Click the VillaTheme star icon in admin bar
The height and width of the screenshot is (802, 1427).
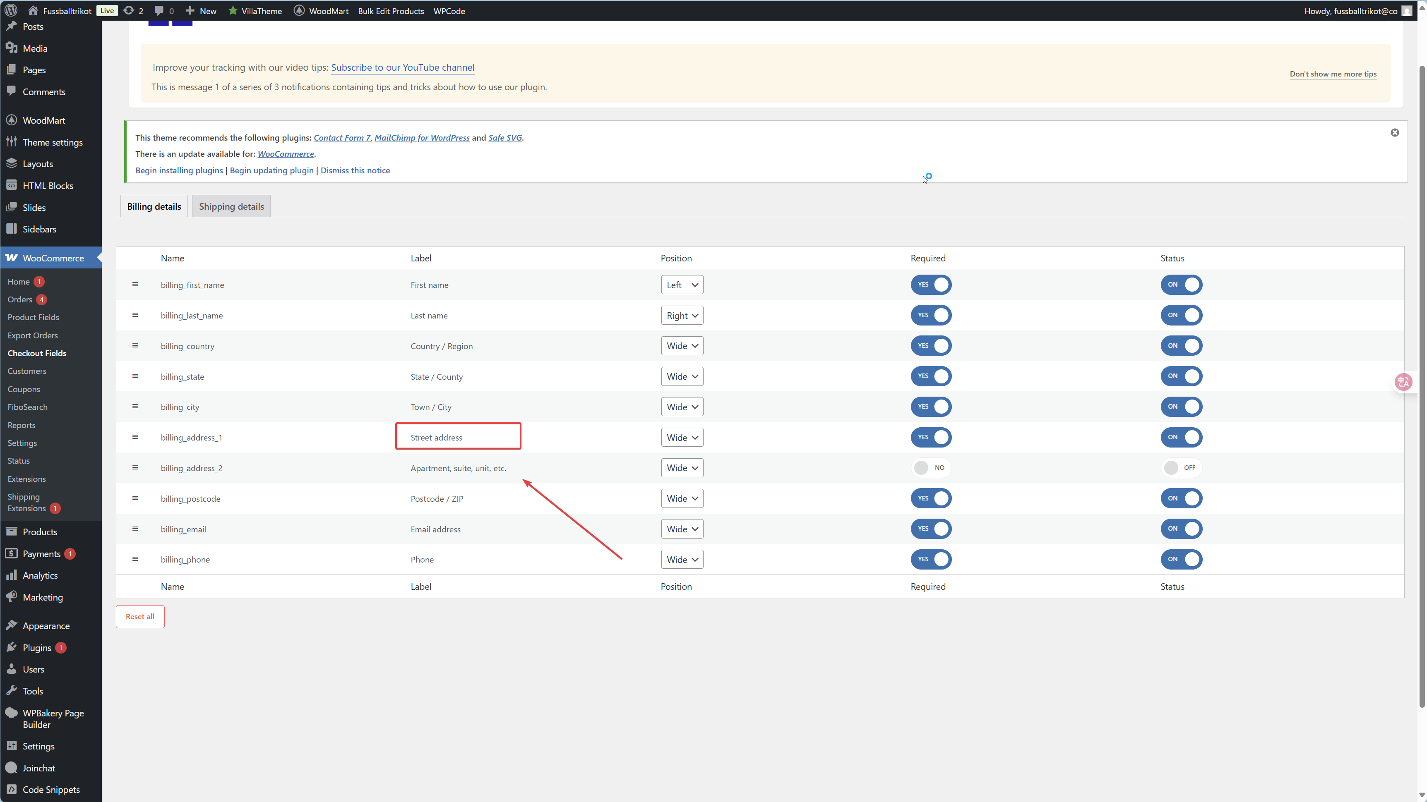click(x=233, y=10)
